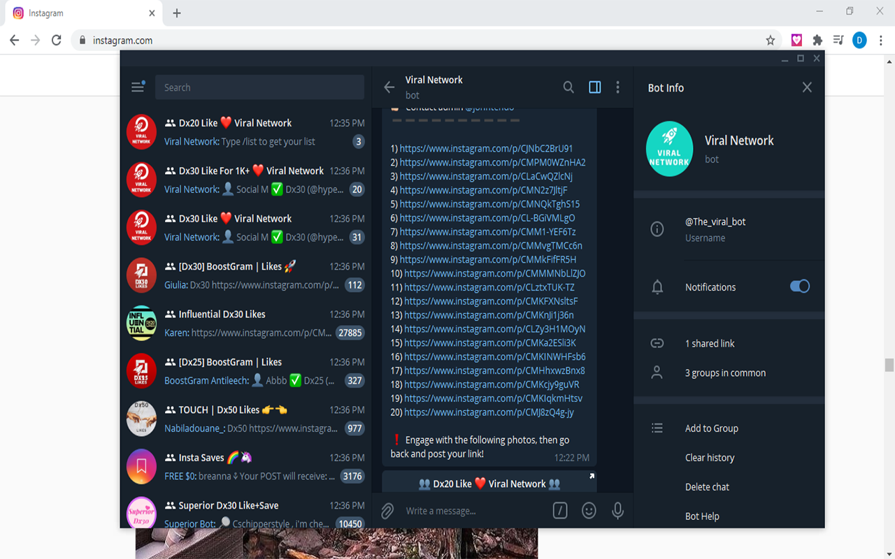
Task: Open Dx30 Like Viral Network chat with 31 unread
Action: tap(245, 228)
